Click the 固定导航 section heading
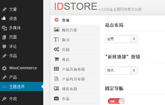 (114, 88)
